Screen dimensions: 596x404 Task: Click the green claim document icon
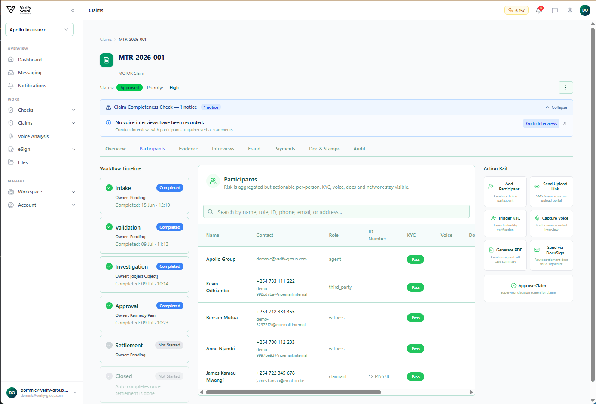[107, 60]
